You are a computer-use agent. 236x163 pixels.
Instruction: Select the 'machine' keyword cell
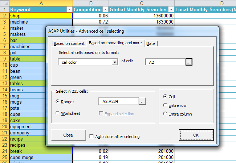41,22
